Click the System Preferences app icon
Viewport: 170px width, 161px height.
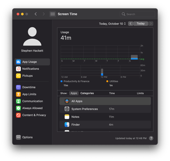point(67,109)
